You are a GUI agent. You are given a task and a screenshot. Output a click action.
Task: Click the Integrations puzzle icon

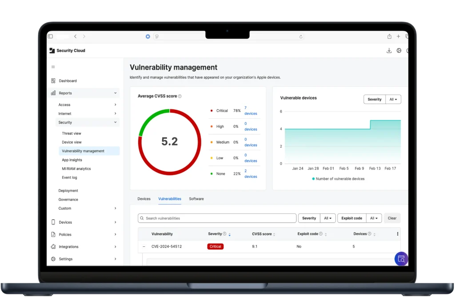(x=53, y=247)
